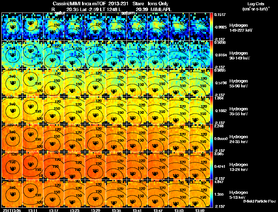Click the '13:59' time axis label

point(200,210)
